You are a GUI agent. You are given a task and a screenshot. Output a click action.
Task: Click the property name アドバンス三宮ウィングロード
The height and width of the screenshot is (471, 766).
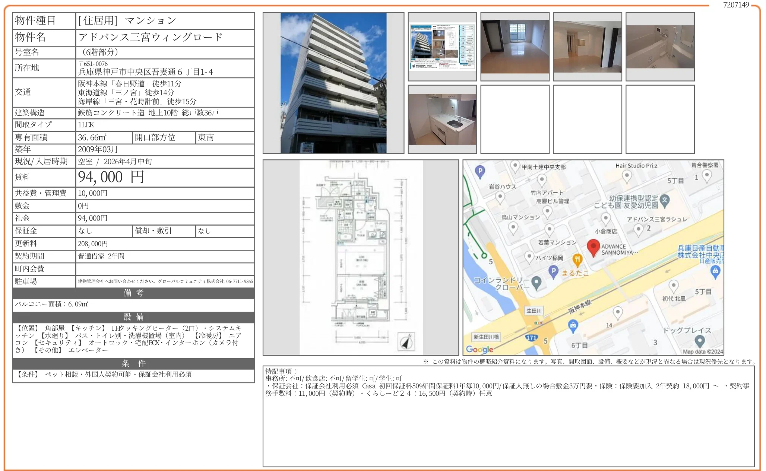[150, 37]
